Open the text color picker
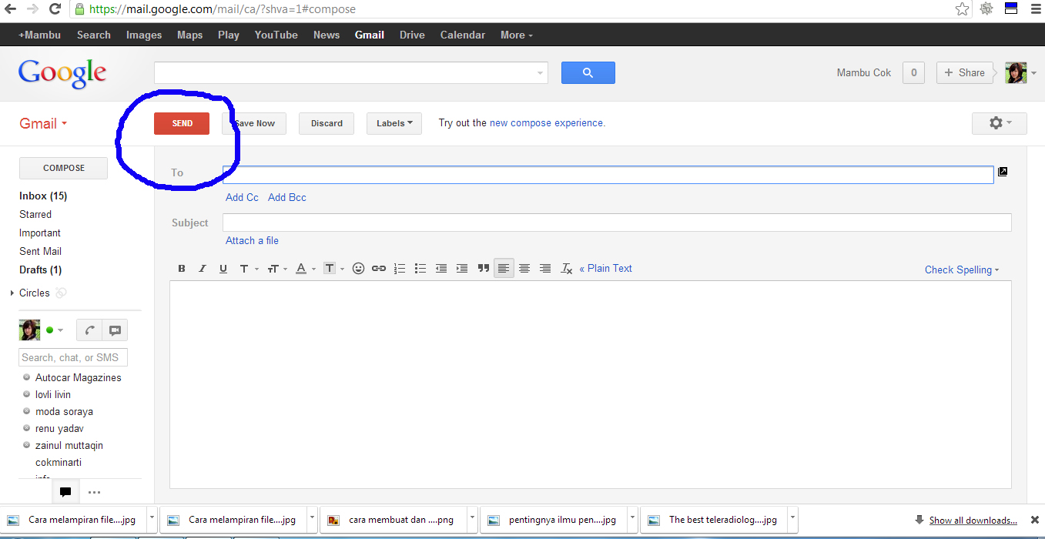The width and height of the screenshot is (1045, 539). (300, 268)
